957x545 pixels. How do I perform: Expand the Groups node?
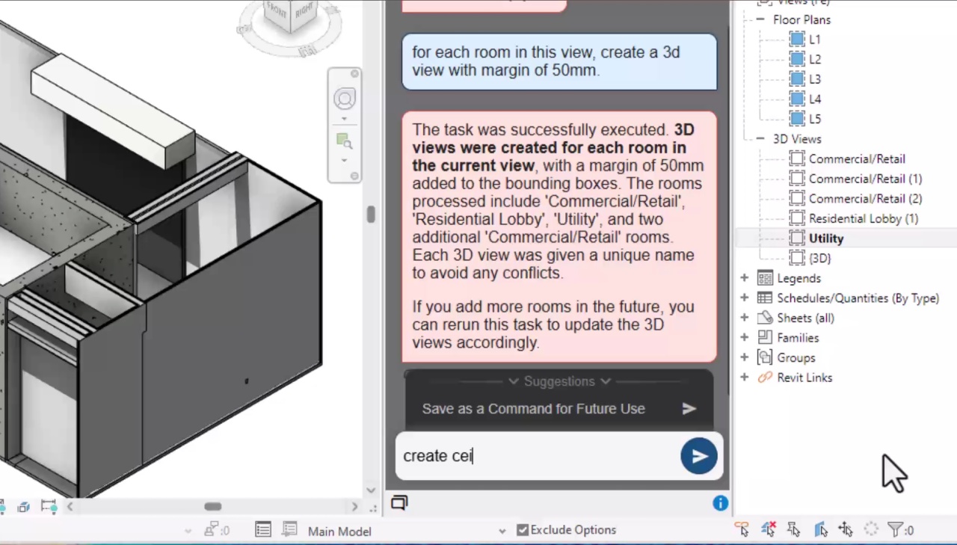pos(744,357)
